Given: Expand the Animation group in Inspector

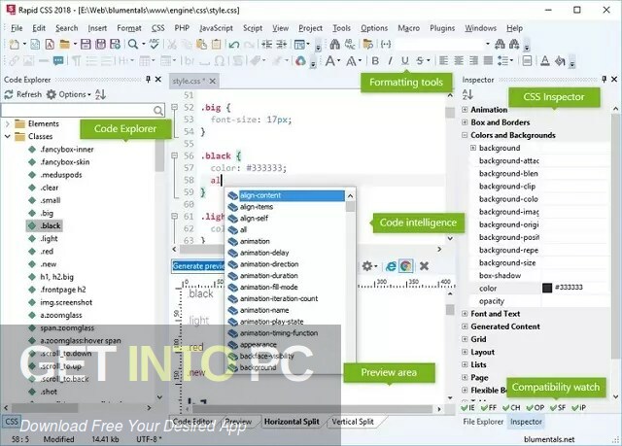Looking at the screenshot, I should 465,110.
